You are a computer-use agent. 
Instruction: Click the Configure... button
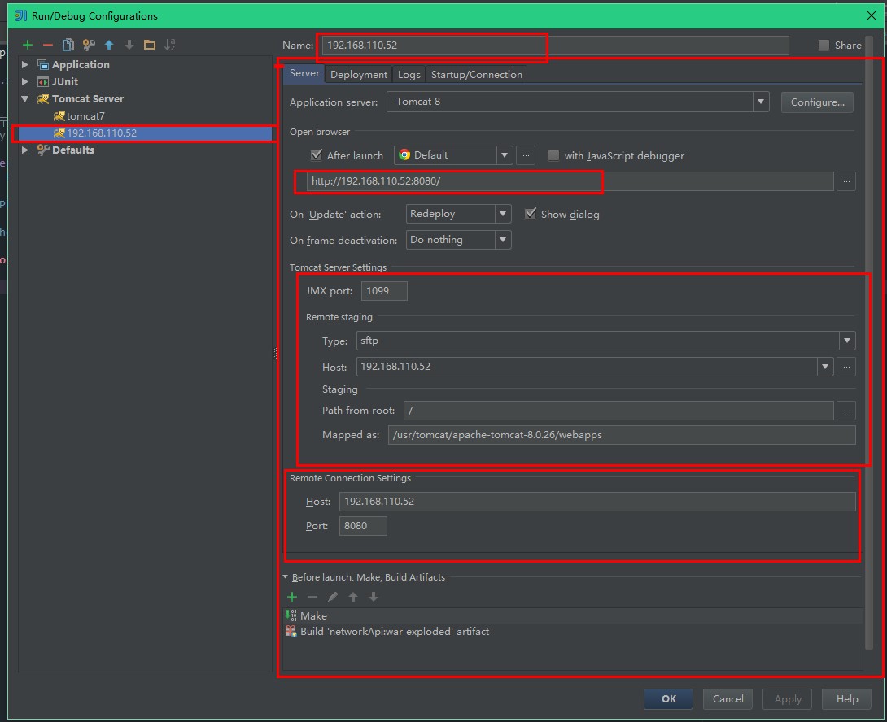click(817, 102)
